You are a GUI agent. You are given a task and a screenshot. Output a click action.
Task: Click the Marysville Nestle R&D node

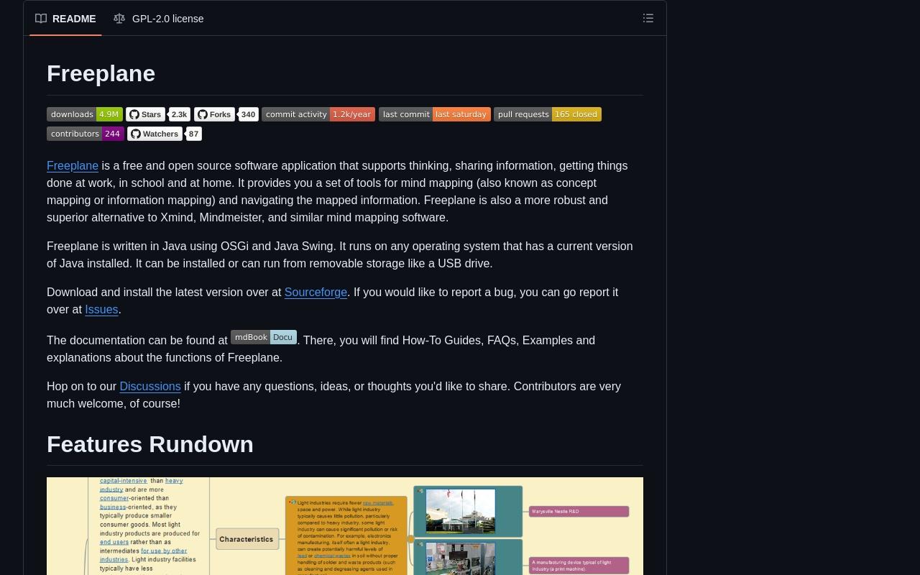579,512
